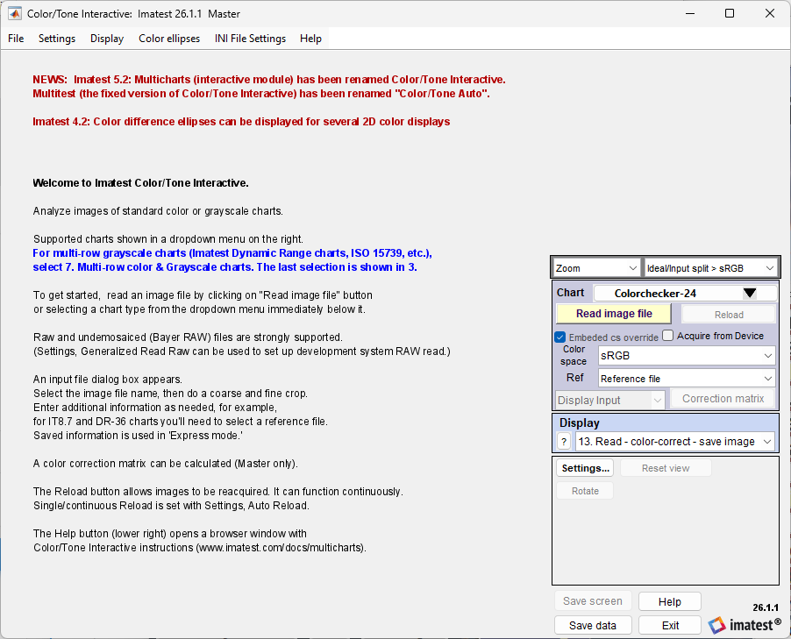Screen dimensions: 791x639
Task: Open the File menu
Action: [16, 39]
